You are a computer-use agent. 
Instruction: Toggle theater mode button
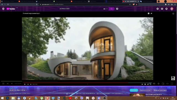167,84
